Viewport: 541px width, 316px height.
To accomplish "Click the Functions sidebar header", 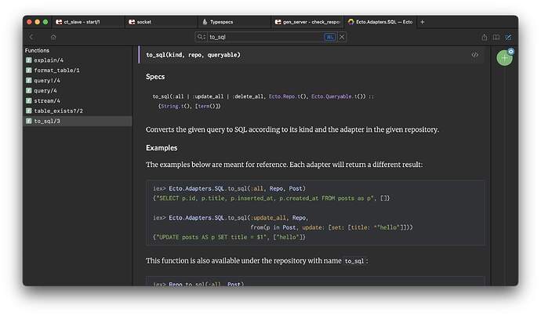I will tap(37, 50).
